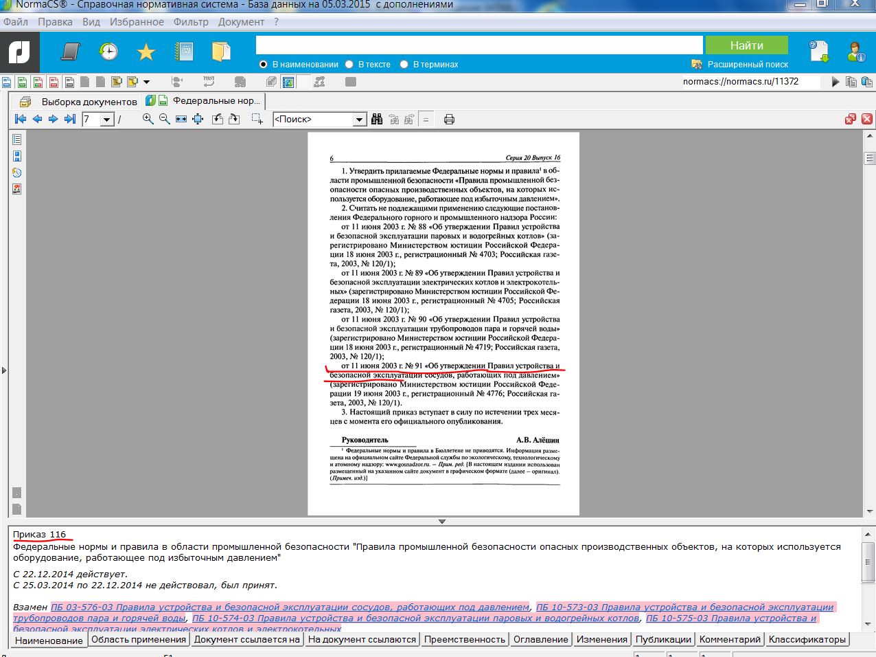Select the 'В терминах' radio button
876x657 pixels.
[x=404, y=64]
